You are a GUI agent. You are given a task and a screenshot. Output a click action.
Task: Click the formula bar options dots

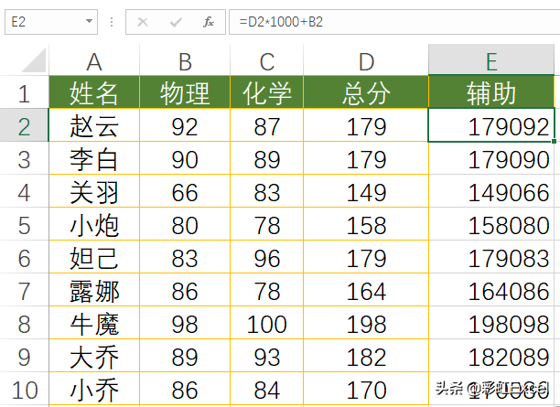coord(112,22)
